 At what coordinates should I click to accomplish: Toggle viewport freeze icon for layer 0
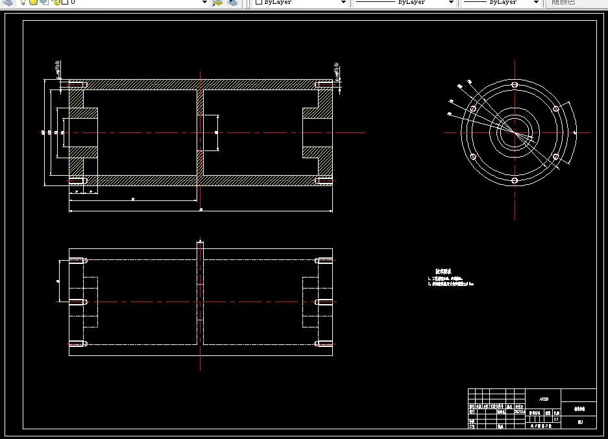[44, 2]
